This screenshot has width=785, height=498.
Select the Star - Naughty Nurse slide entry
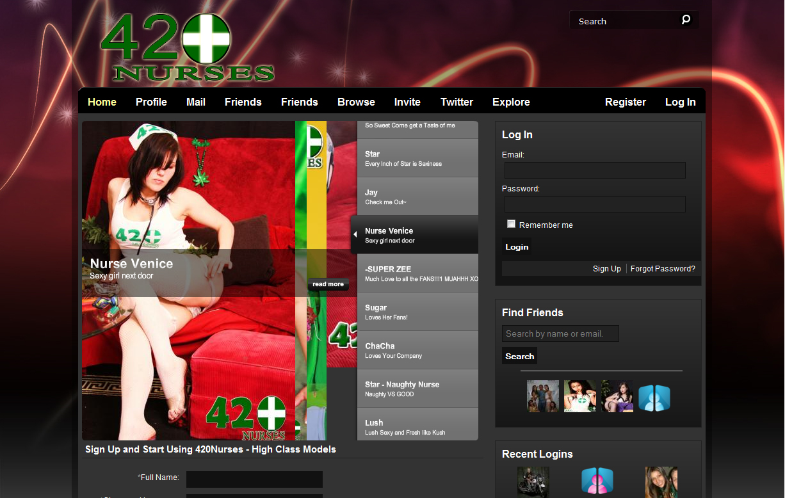pyautogui.click(x=417, y=389)
